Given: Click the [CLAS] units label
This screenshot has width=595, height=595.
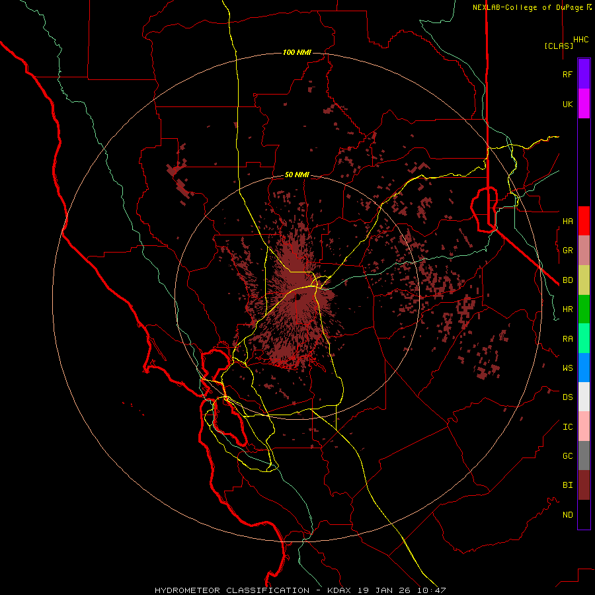Looking at the screenshot, I should [559, 46].
